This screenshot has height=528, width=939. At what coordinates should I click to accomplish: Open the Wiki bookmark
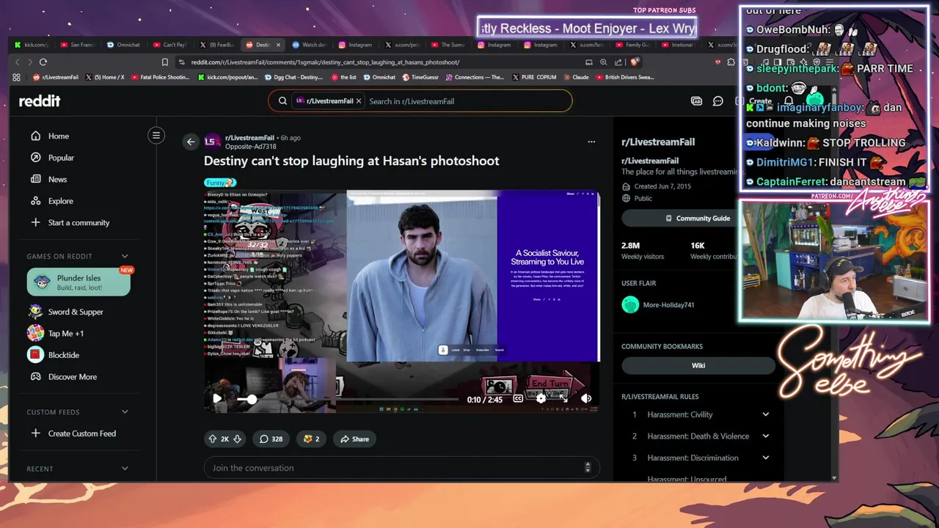pos(698,365)
